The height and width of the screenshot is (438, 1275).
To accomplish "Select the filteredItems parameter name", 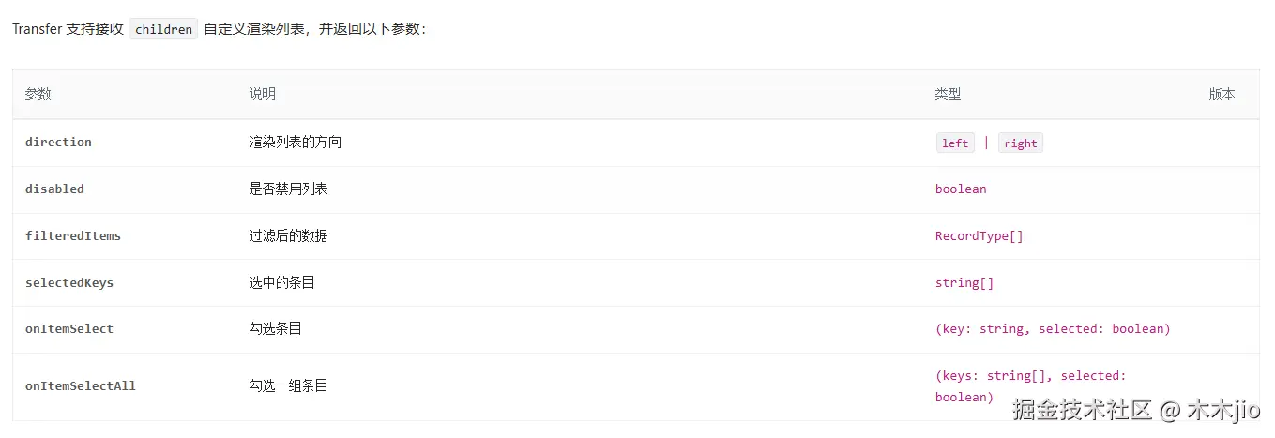I will [73, 236].
